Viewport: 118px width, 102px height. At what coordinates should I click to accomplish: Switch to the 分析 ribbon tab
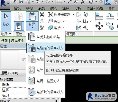78,8
